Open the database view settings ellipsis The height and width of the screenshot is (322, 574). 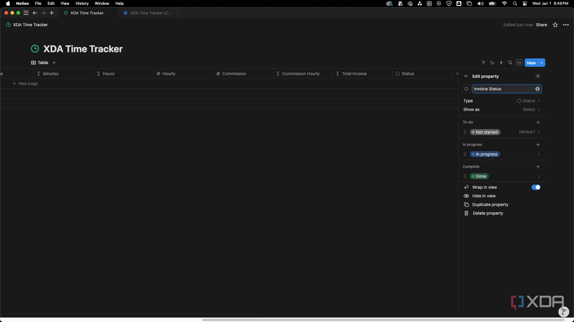(x=519, y=63)
